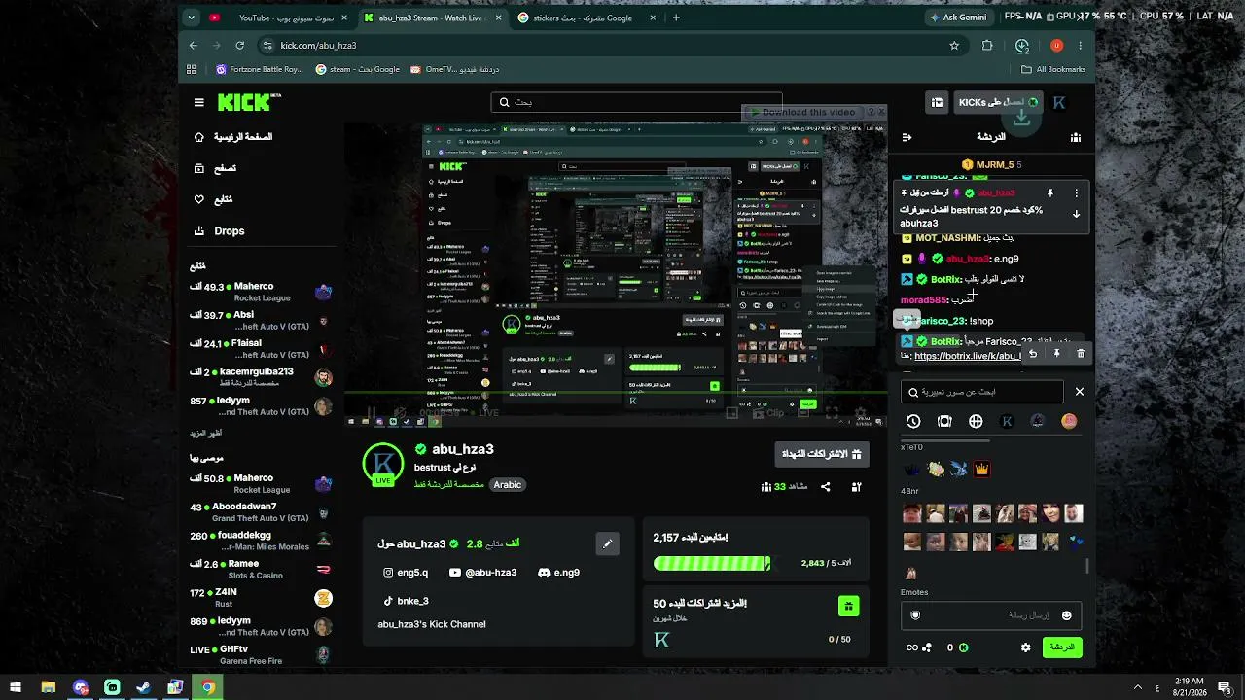This screenshot has height=700, width=1245.
Task: Open Chrome extensions puzzle icon
Action: point(987,45)
